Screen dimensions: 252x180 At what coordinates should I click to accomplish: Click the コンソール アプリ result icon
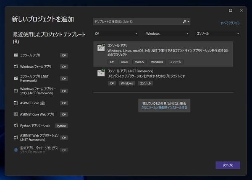click(x=101, y=47)
